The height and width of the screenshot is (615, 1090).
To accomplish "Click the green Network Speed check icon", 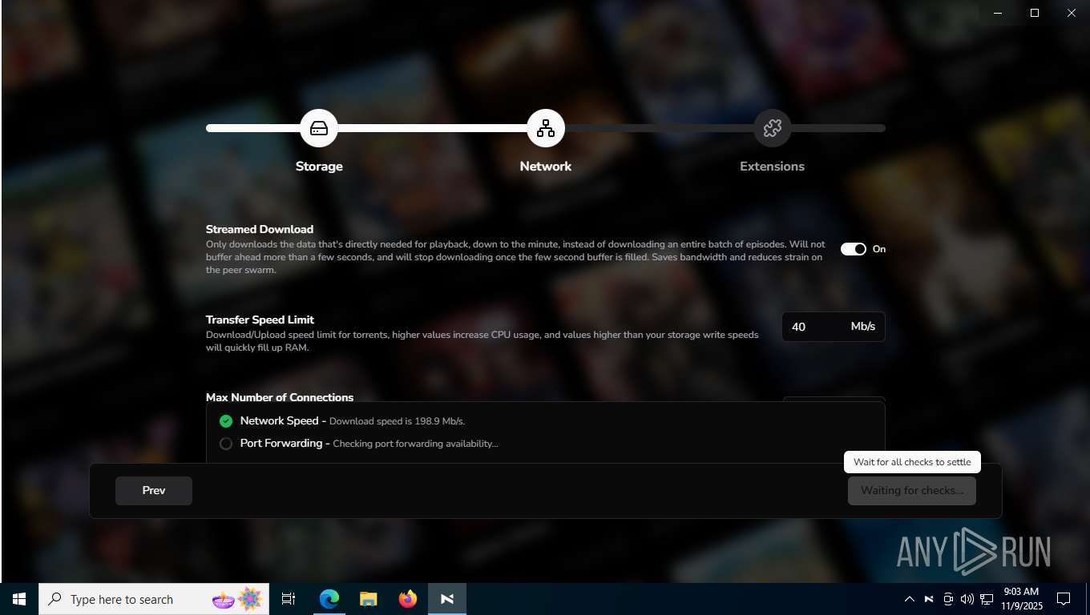I will [x=226, y=421].
